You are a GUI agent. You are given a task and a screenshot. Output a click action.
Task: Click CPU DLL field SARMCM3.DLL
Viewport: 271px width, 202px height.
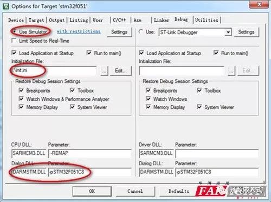point(29,153)
